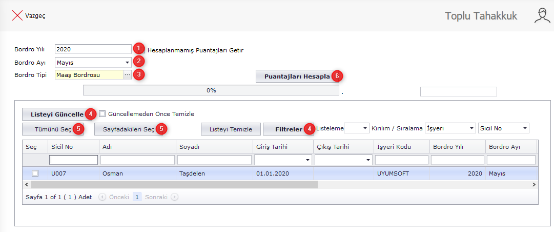Open the Sicil No sorting dropdown
Image resolution: width=554 pixels, height=232 pixels.
click(524, 128)
